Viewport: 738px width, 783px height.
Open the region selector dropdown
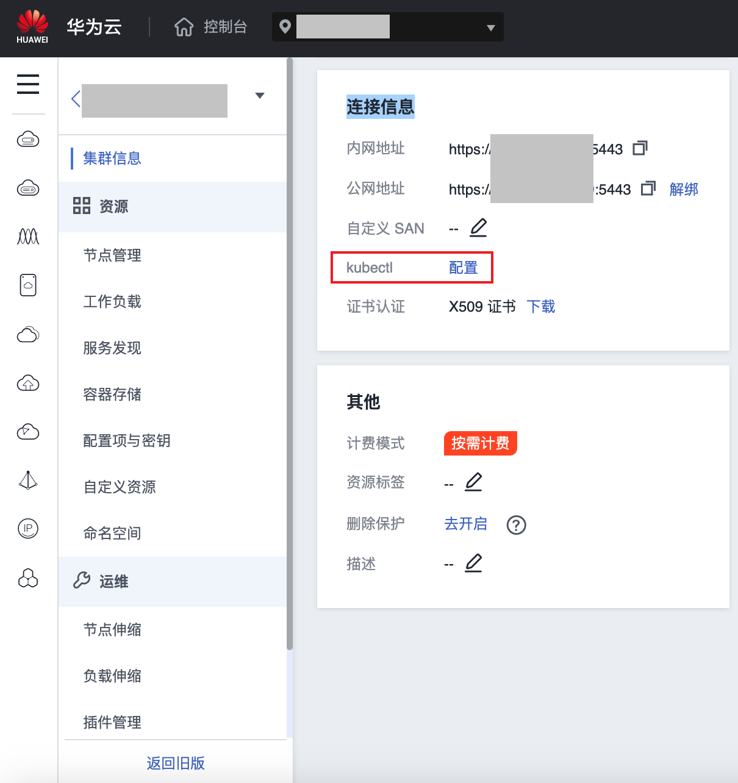[x=490, y=27]
